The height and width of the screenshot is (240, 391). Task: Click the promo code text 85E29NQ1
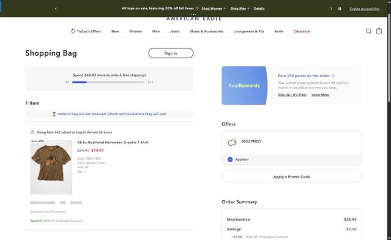(251, 141)
